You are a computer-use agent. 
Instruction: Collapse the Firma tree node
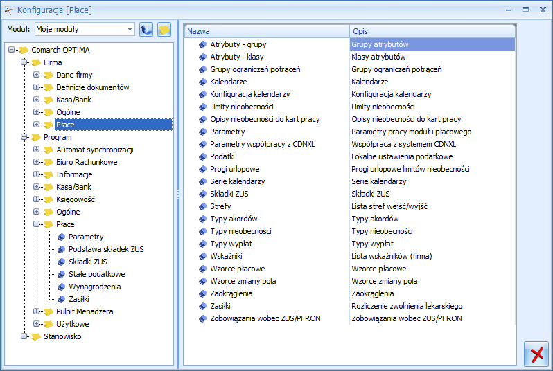point(24,62)
